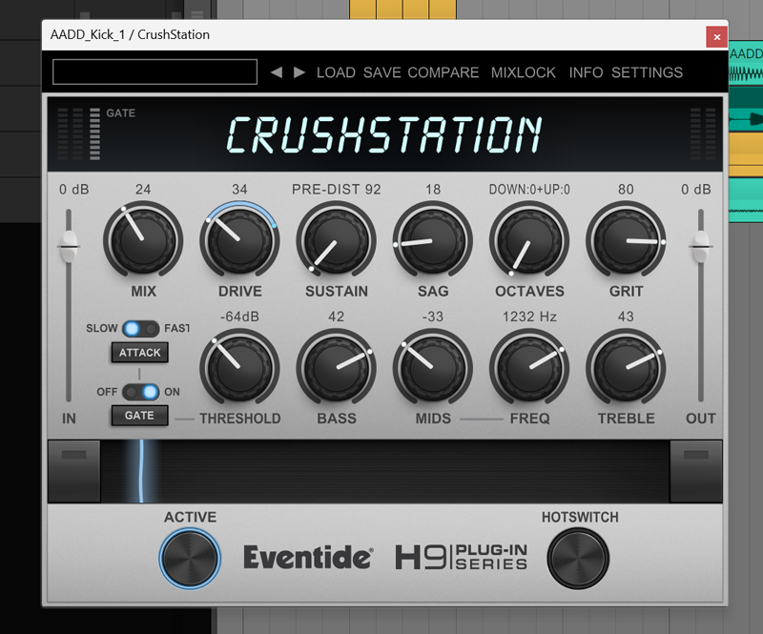Screen dimensions: 763x634
Task: Toggle the SLOW/FAST attack switch
Action: [140, 329]
